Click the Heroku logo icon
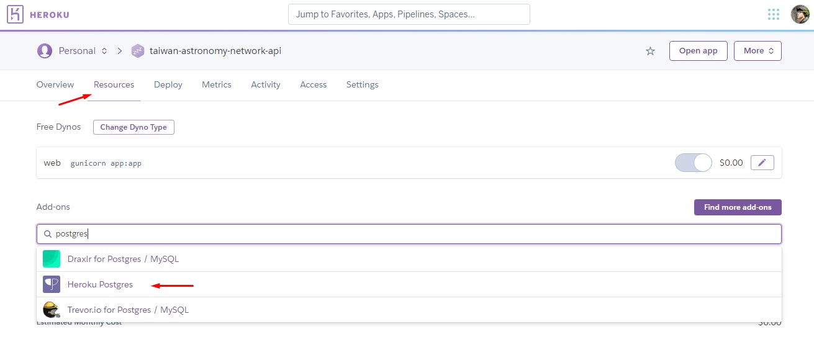The image size is (814, 360). (15, 14)
